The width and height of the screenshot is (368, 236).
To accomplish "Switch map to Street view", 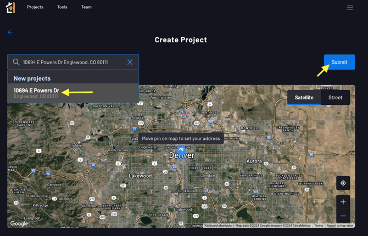I will (335, 97).
